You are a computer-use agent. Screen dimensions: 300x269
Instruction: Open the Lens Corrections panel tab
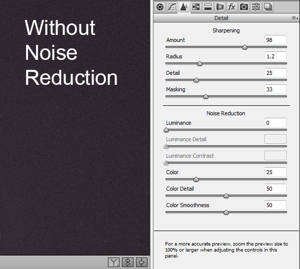tap(220, 7)
